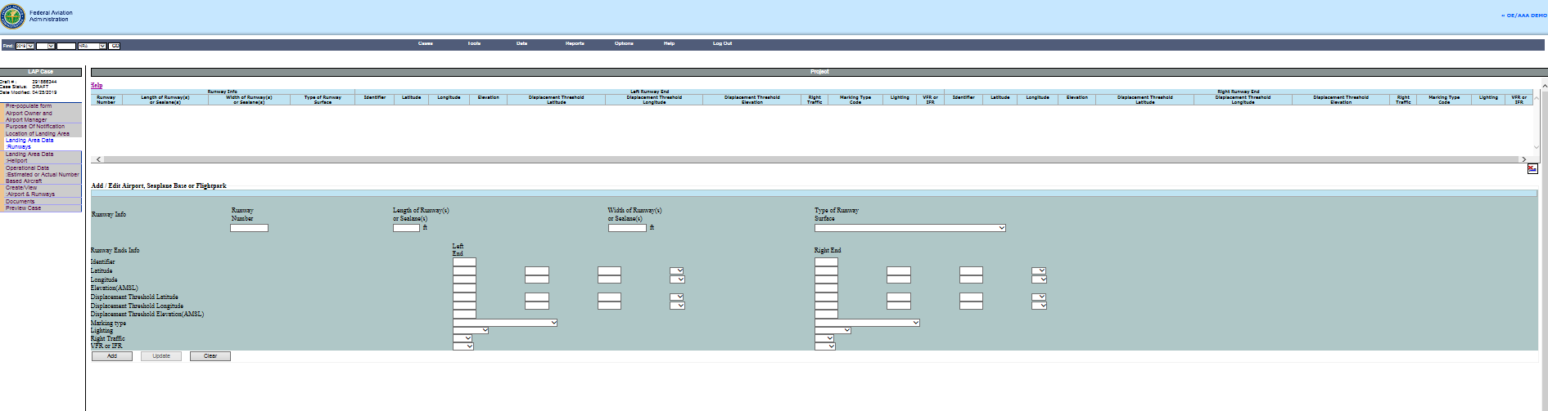Open the Type of Runway Surface dropdown
This screenshot has width=1548, height=411.
coord(909,228)
